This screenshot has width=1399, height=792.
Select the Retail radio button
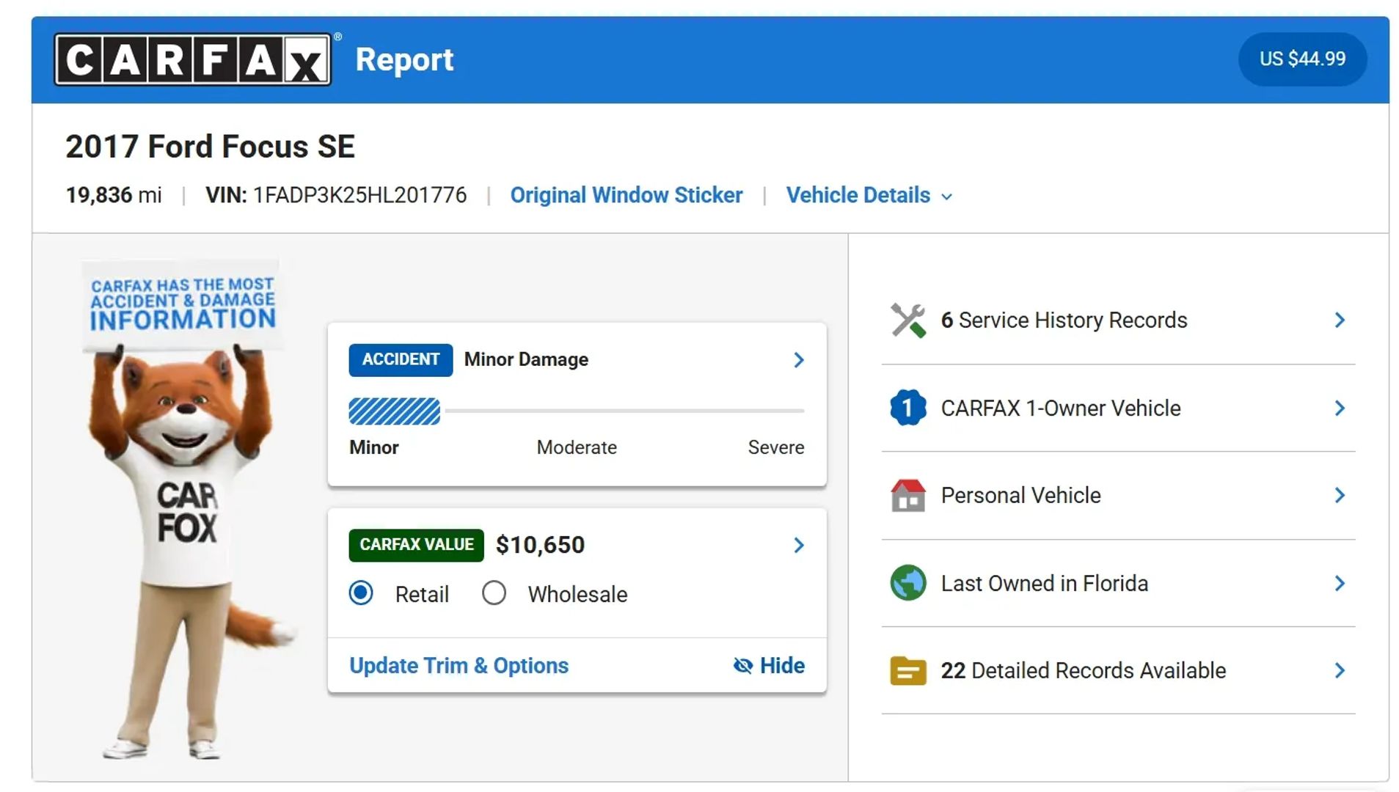(361, 593)
